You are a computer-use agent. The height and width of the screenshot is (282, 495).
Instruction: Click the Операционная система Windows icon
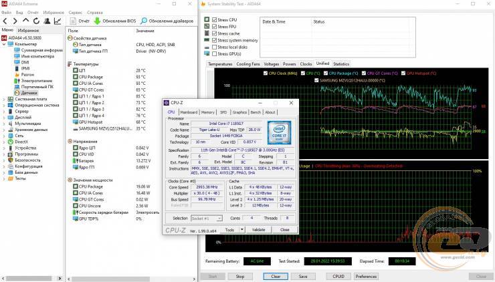[11, 105]
